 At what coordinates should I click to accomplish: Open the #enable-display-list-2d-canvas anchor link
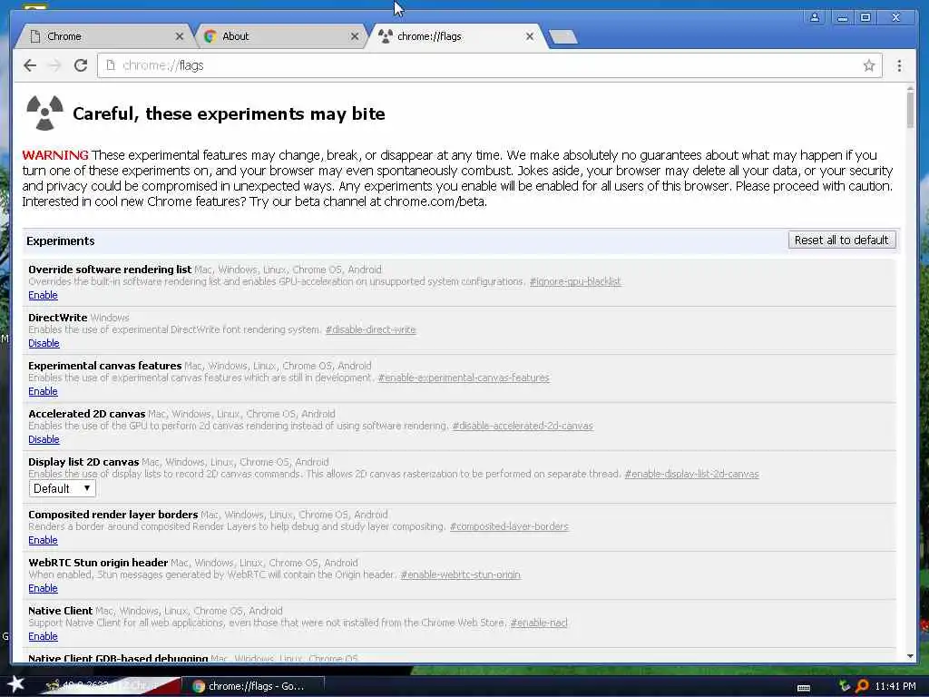691,474
